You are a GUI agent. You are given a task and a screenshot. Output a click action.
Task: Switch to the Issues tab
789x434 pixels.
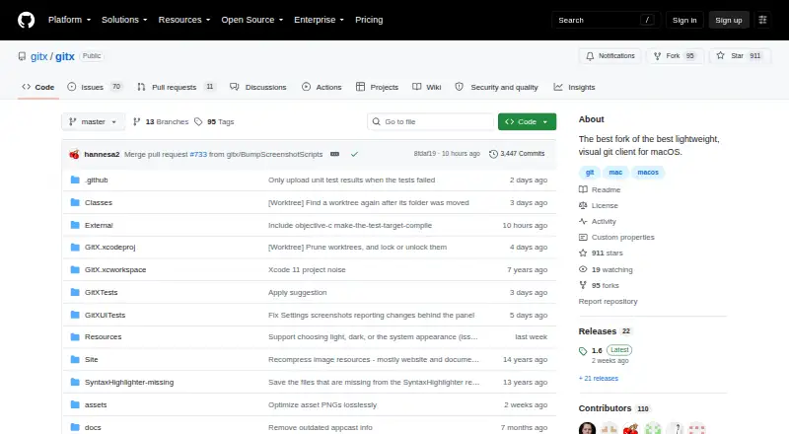[95, 87]
